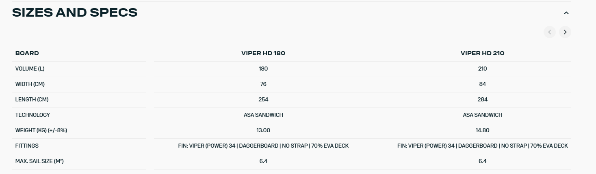Click the 13.00 weight value
The image size is (596, 174).
point(263,130)
